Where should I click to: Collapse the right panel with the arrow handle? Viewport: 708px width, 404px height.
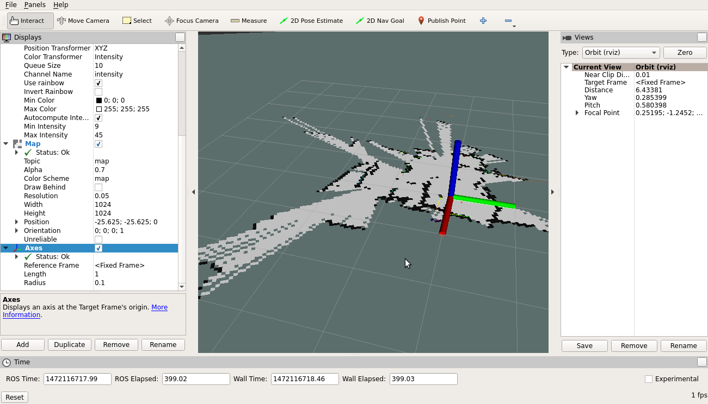click(553, 192)
